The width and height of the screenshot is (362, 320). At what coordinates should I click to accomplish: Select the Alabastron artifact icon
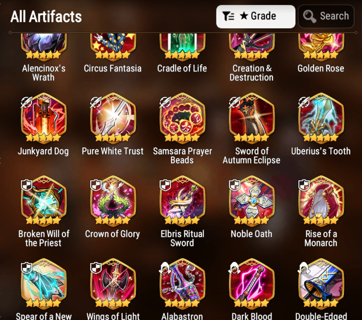tap(182, 283)
